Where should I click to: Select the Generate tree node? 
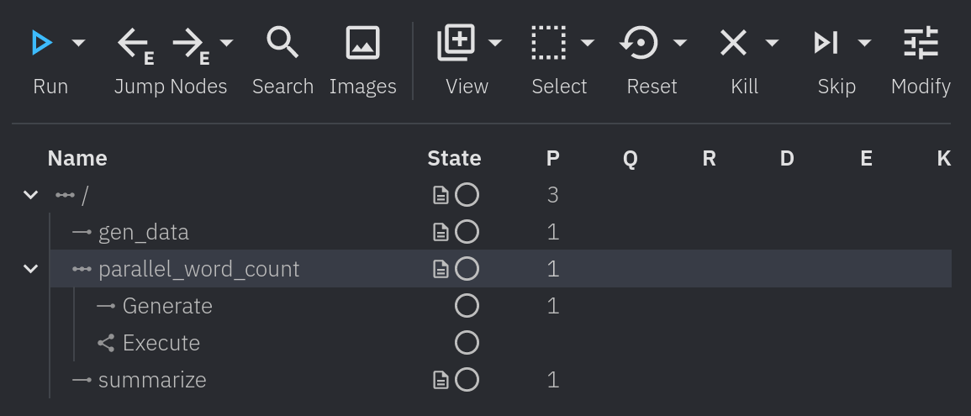click(167, 306)
